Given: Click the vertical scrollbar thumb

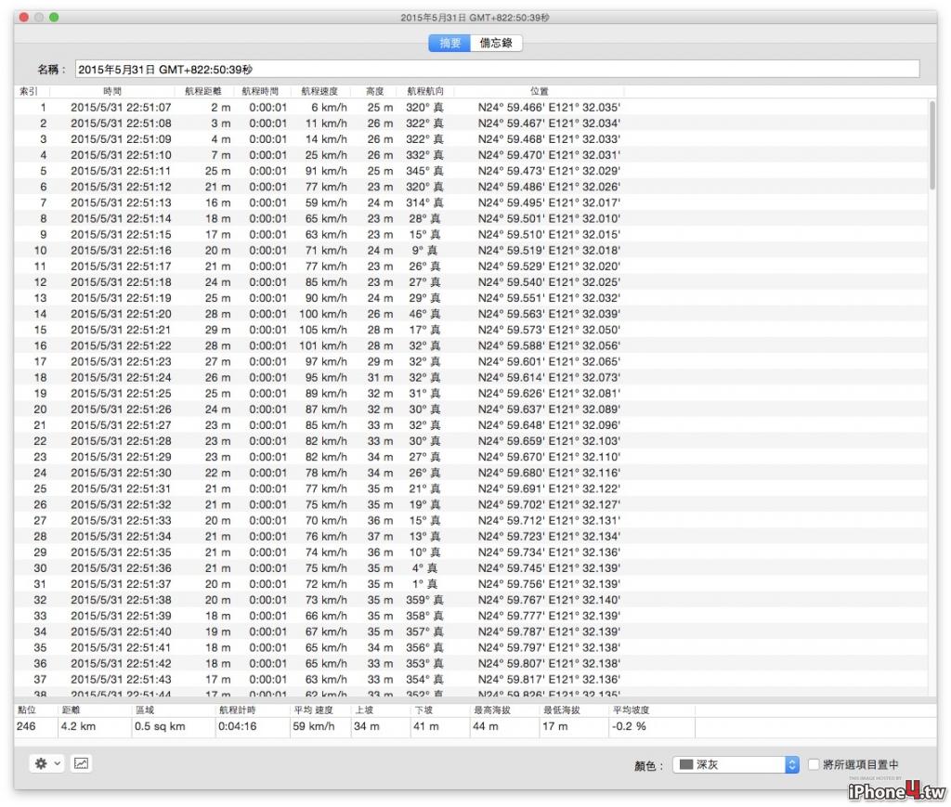Looking at the screenshot, I should [931, 146].
